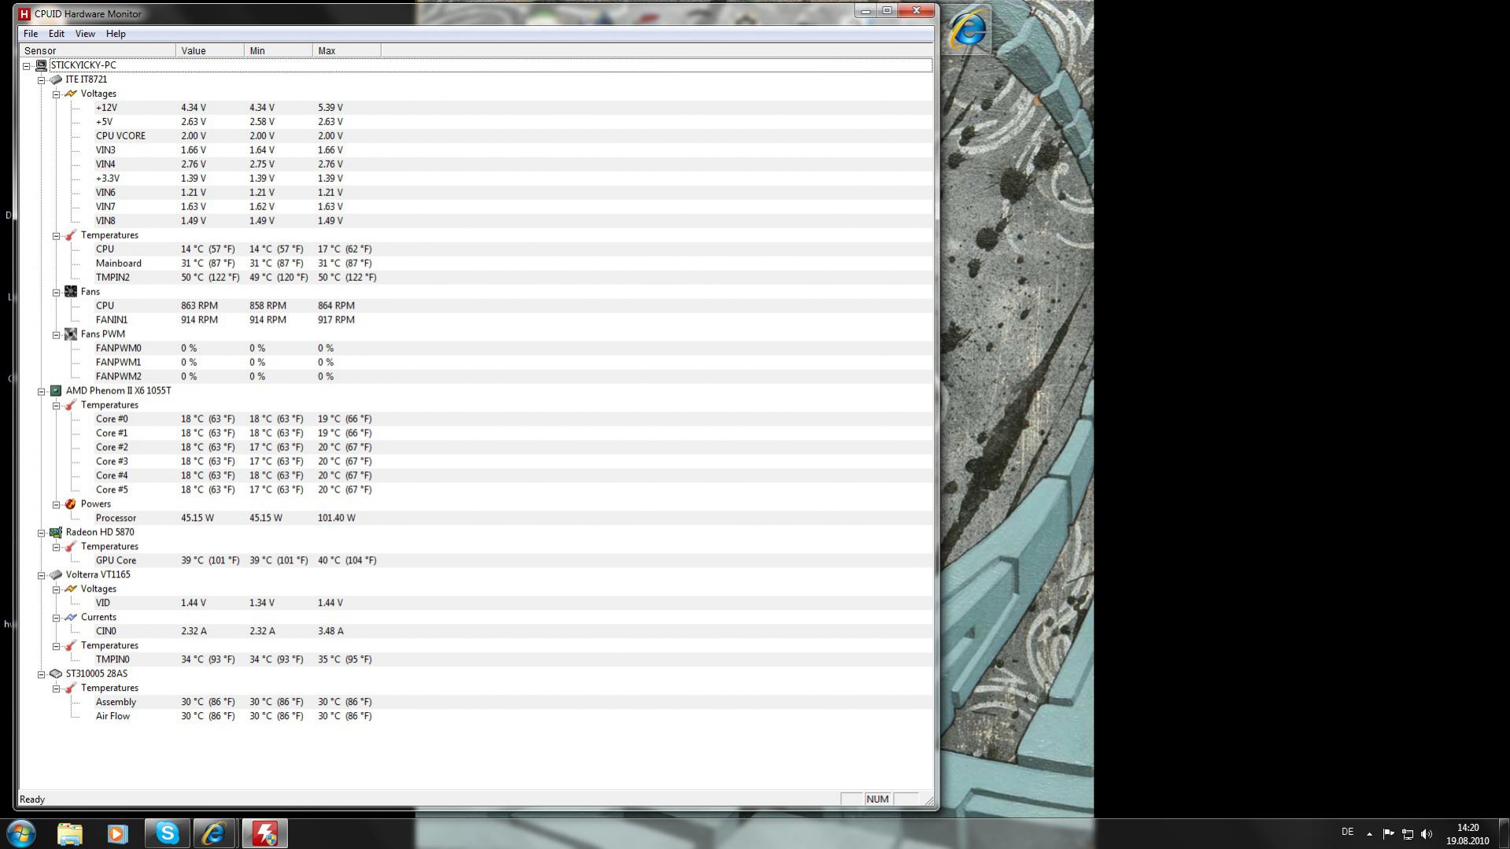Collapse Voltages under ITE IT8721
The image size is (1510, 849).
(57, 94)
